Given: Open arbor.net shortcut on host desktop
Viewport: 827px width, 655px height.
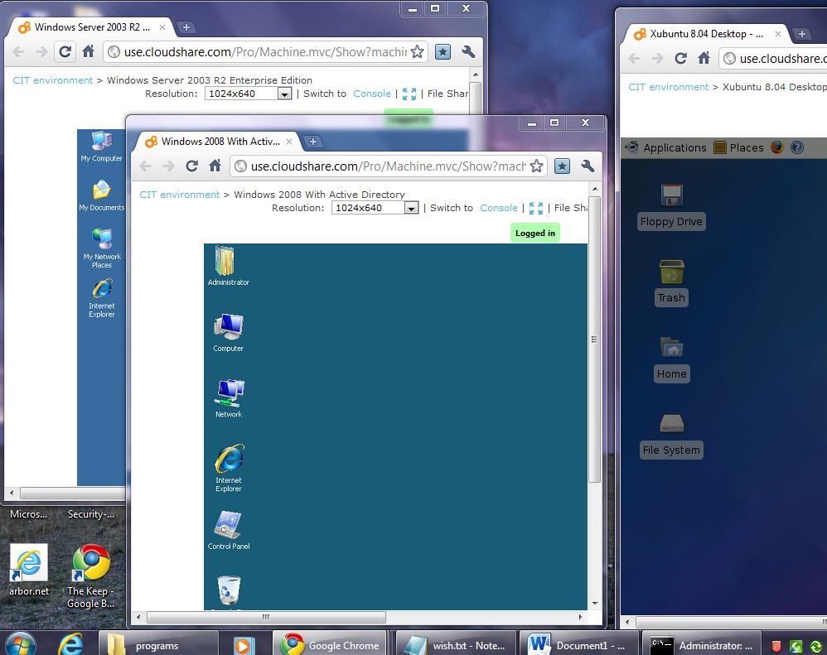Looking at the screenshot, I should coord(29,571).
